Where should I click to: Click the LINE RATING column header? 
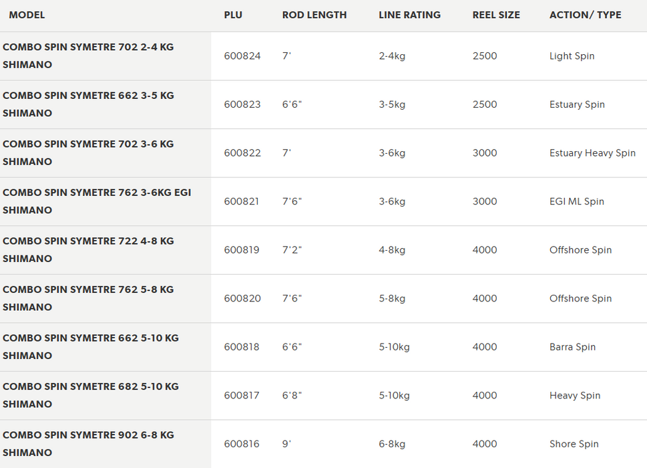coord(409,15)
